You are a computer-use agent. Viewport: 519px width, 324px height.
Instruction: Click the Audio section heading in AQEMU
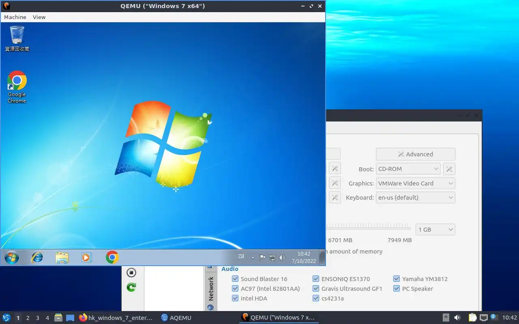click(x=230, y=269)
